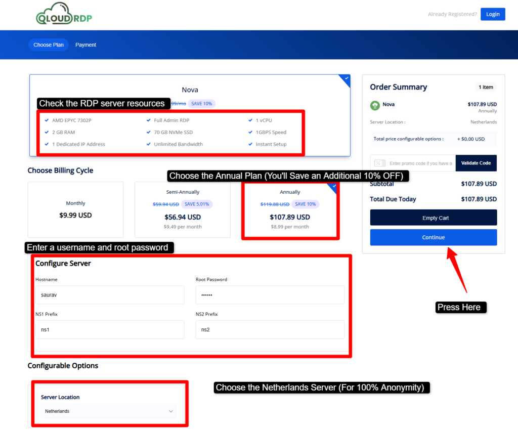The width and height of the screenshot is (518, 430).
Task: Select the Annually $107.89 USD billing cycle
Action: (290, 210)
